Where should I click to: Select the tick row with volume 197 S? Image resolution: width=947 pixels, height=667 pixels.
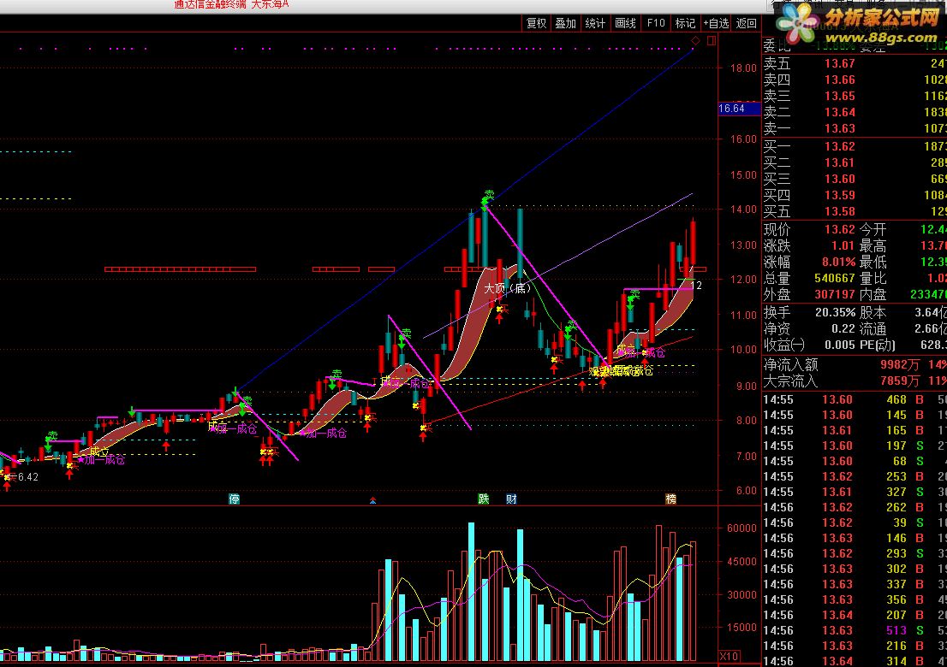click(855, 446)
